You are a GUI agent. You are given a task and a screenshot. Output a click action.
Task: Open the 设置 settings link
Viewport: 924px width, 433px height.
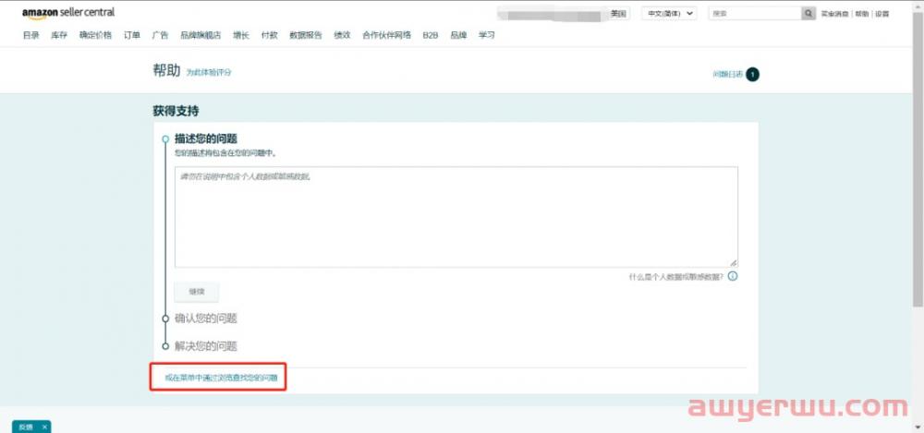click(881, 14)
